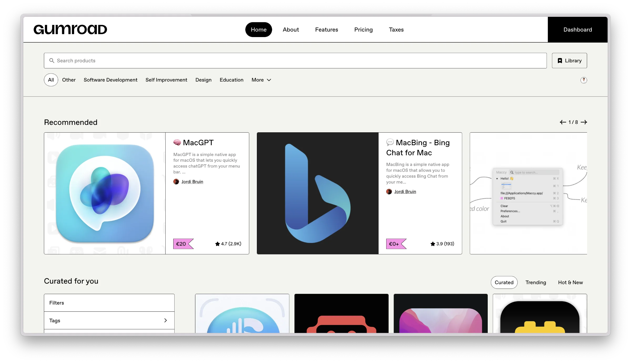
Task: Open the red robot product thumbnail
Action: coord(341,314)
